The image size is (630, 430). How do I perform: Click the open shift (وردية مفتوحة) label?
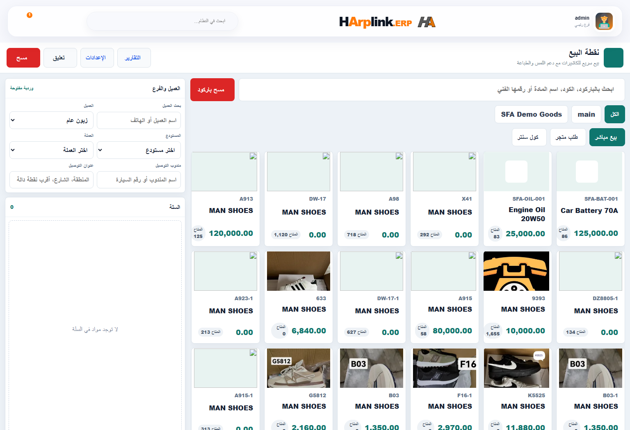[x=22, y=88]
